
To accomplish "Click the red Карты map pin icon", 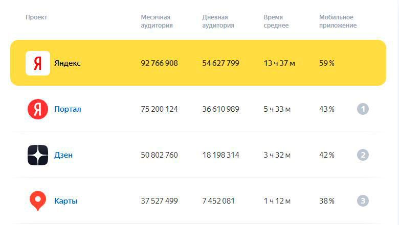I will 38,201.
